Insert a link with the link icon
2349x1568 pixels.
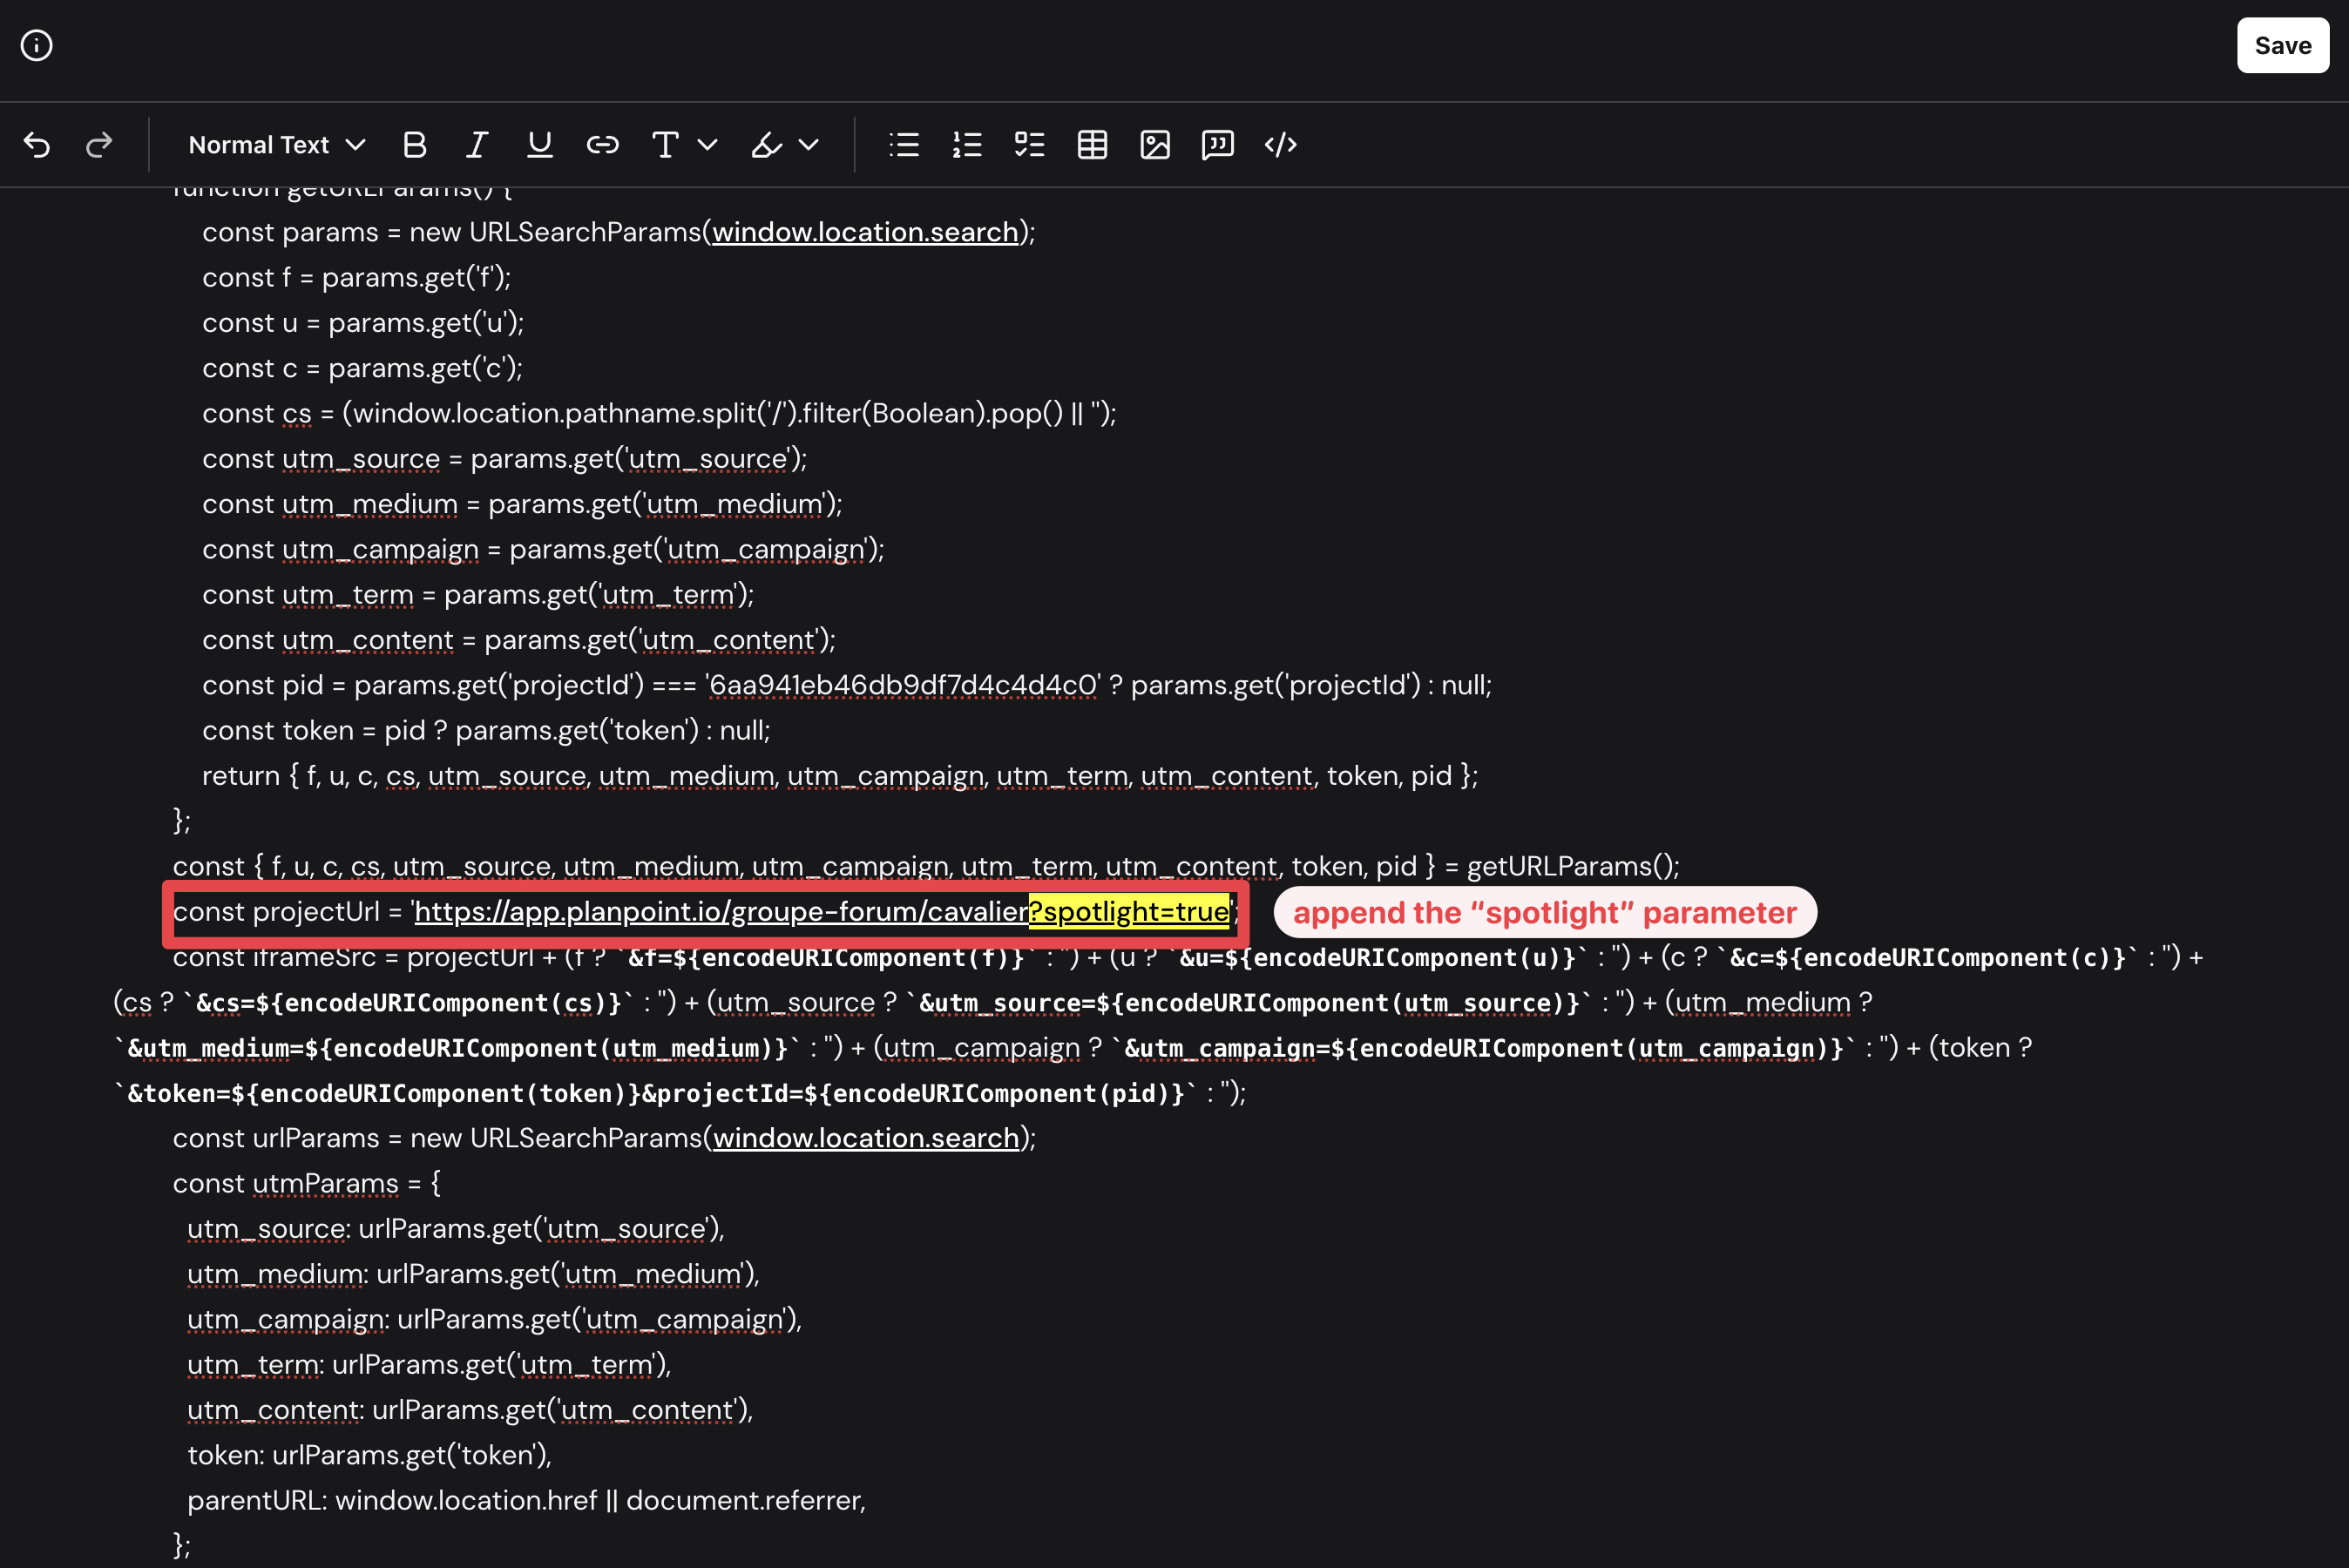click(602, 145)
